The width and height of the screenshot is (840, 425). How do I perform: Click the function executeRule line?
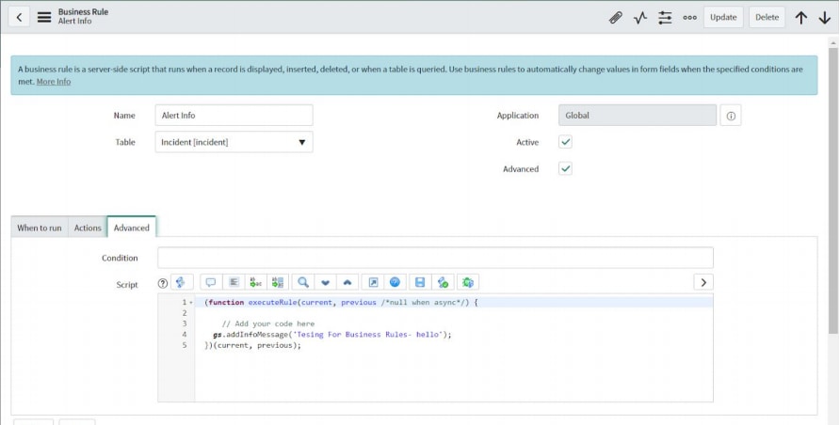(x=341, y=303)
